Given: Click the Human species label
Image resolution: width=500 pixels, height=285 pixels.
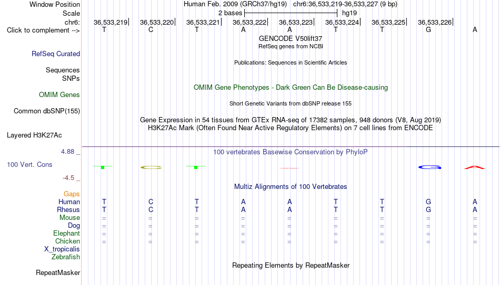Looking at the screenshot, I should pos(69,202).
